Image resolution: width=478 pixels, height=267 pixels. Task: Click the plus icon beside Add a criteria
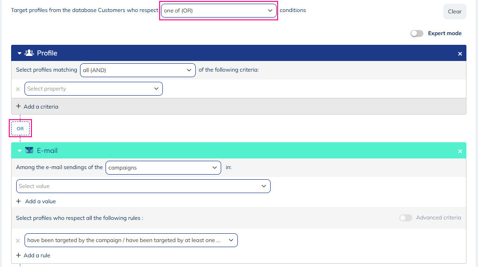(x=19, y=106)
